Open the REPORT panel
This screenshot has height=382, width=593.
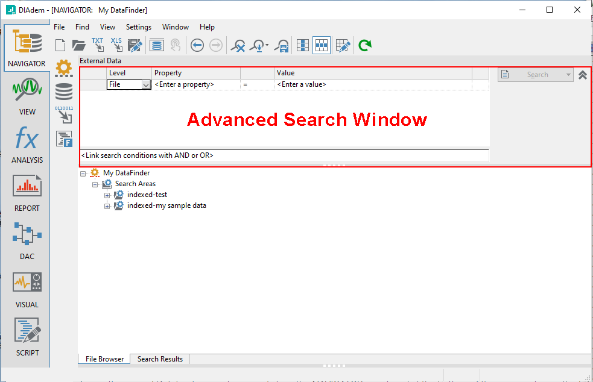27,193
